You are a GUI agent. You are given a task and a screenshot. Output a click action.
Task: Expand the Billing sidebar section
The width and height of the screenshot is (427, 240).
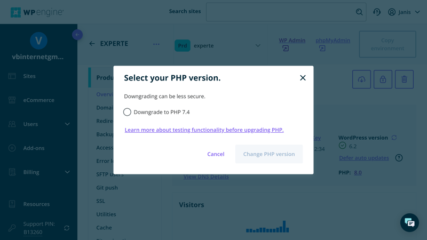click(x=67, y=172)
